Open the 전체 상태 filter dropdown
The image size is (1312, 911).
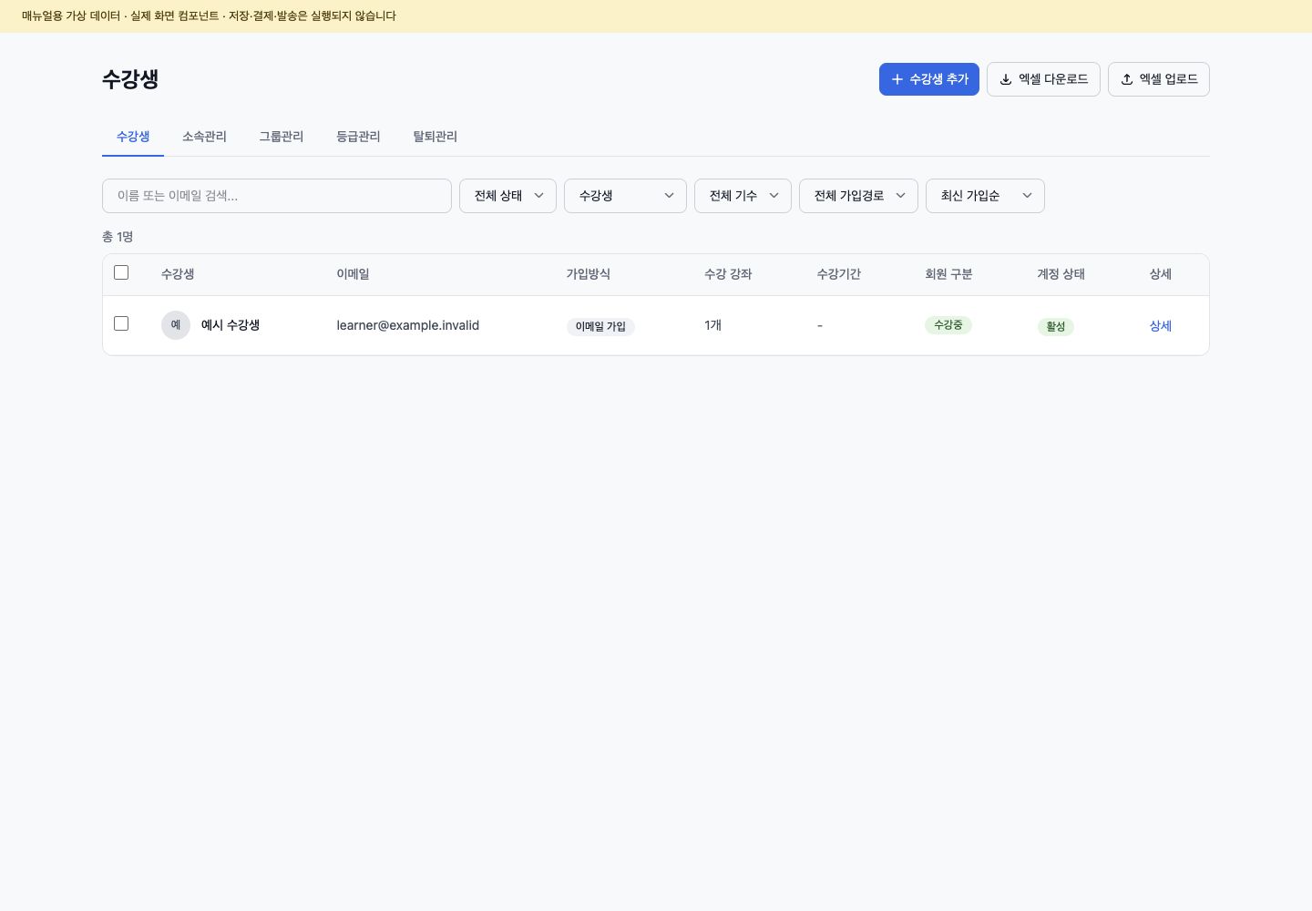point(507,196)
